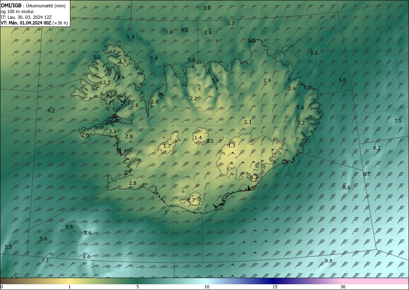Click the color scale label 15
409x290 pixels.
275,287
